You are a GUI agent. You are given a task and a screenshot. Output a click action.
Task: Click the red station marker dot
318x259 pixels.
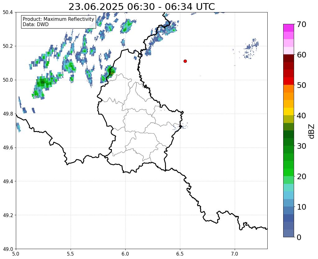pyautogui.click(x=185, y=61)
